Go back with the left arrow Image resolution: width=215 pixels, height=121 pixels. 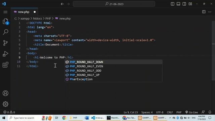pyautogui.click(x=62, y=4)
